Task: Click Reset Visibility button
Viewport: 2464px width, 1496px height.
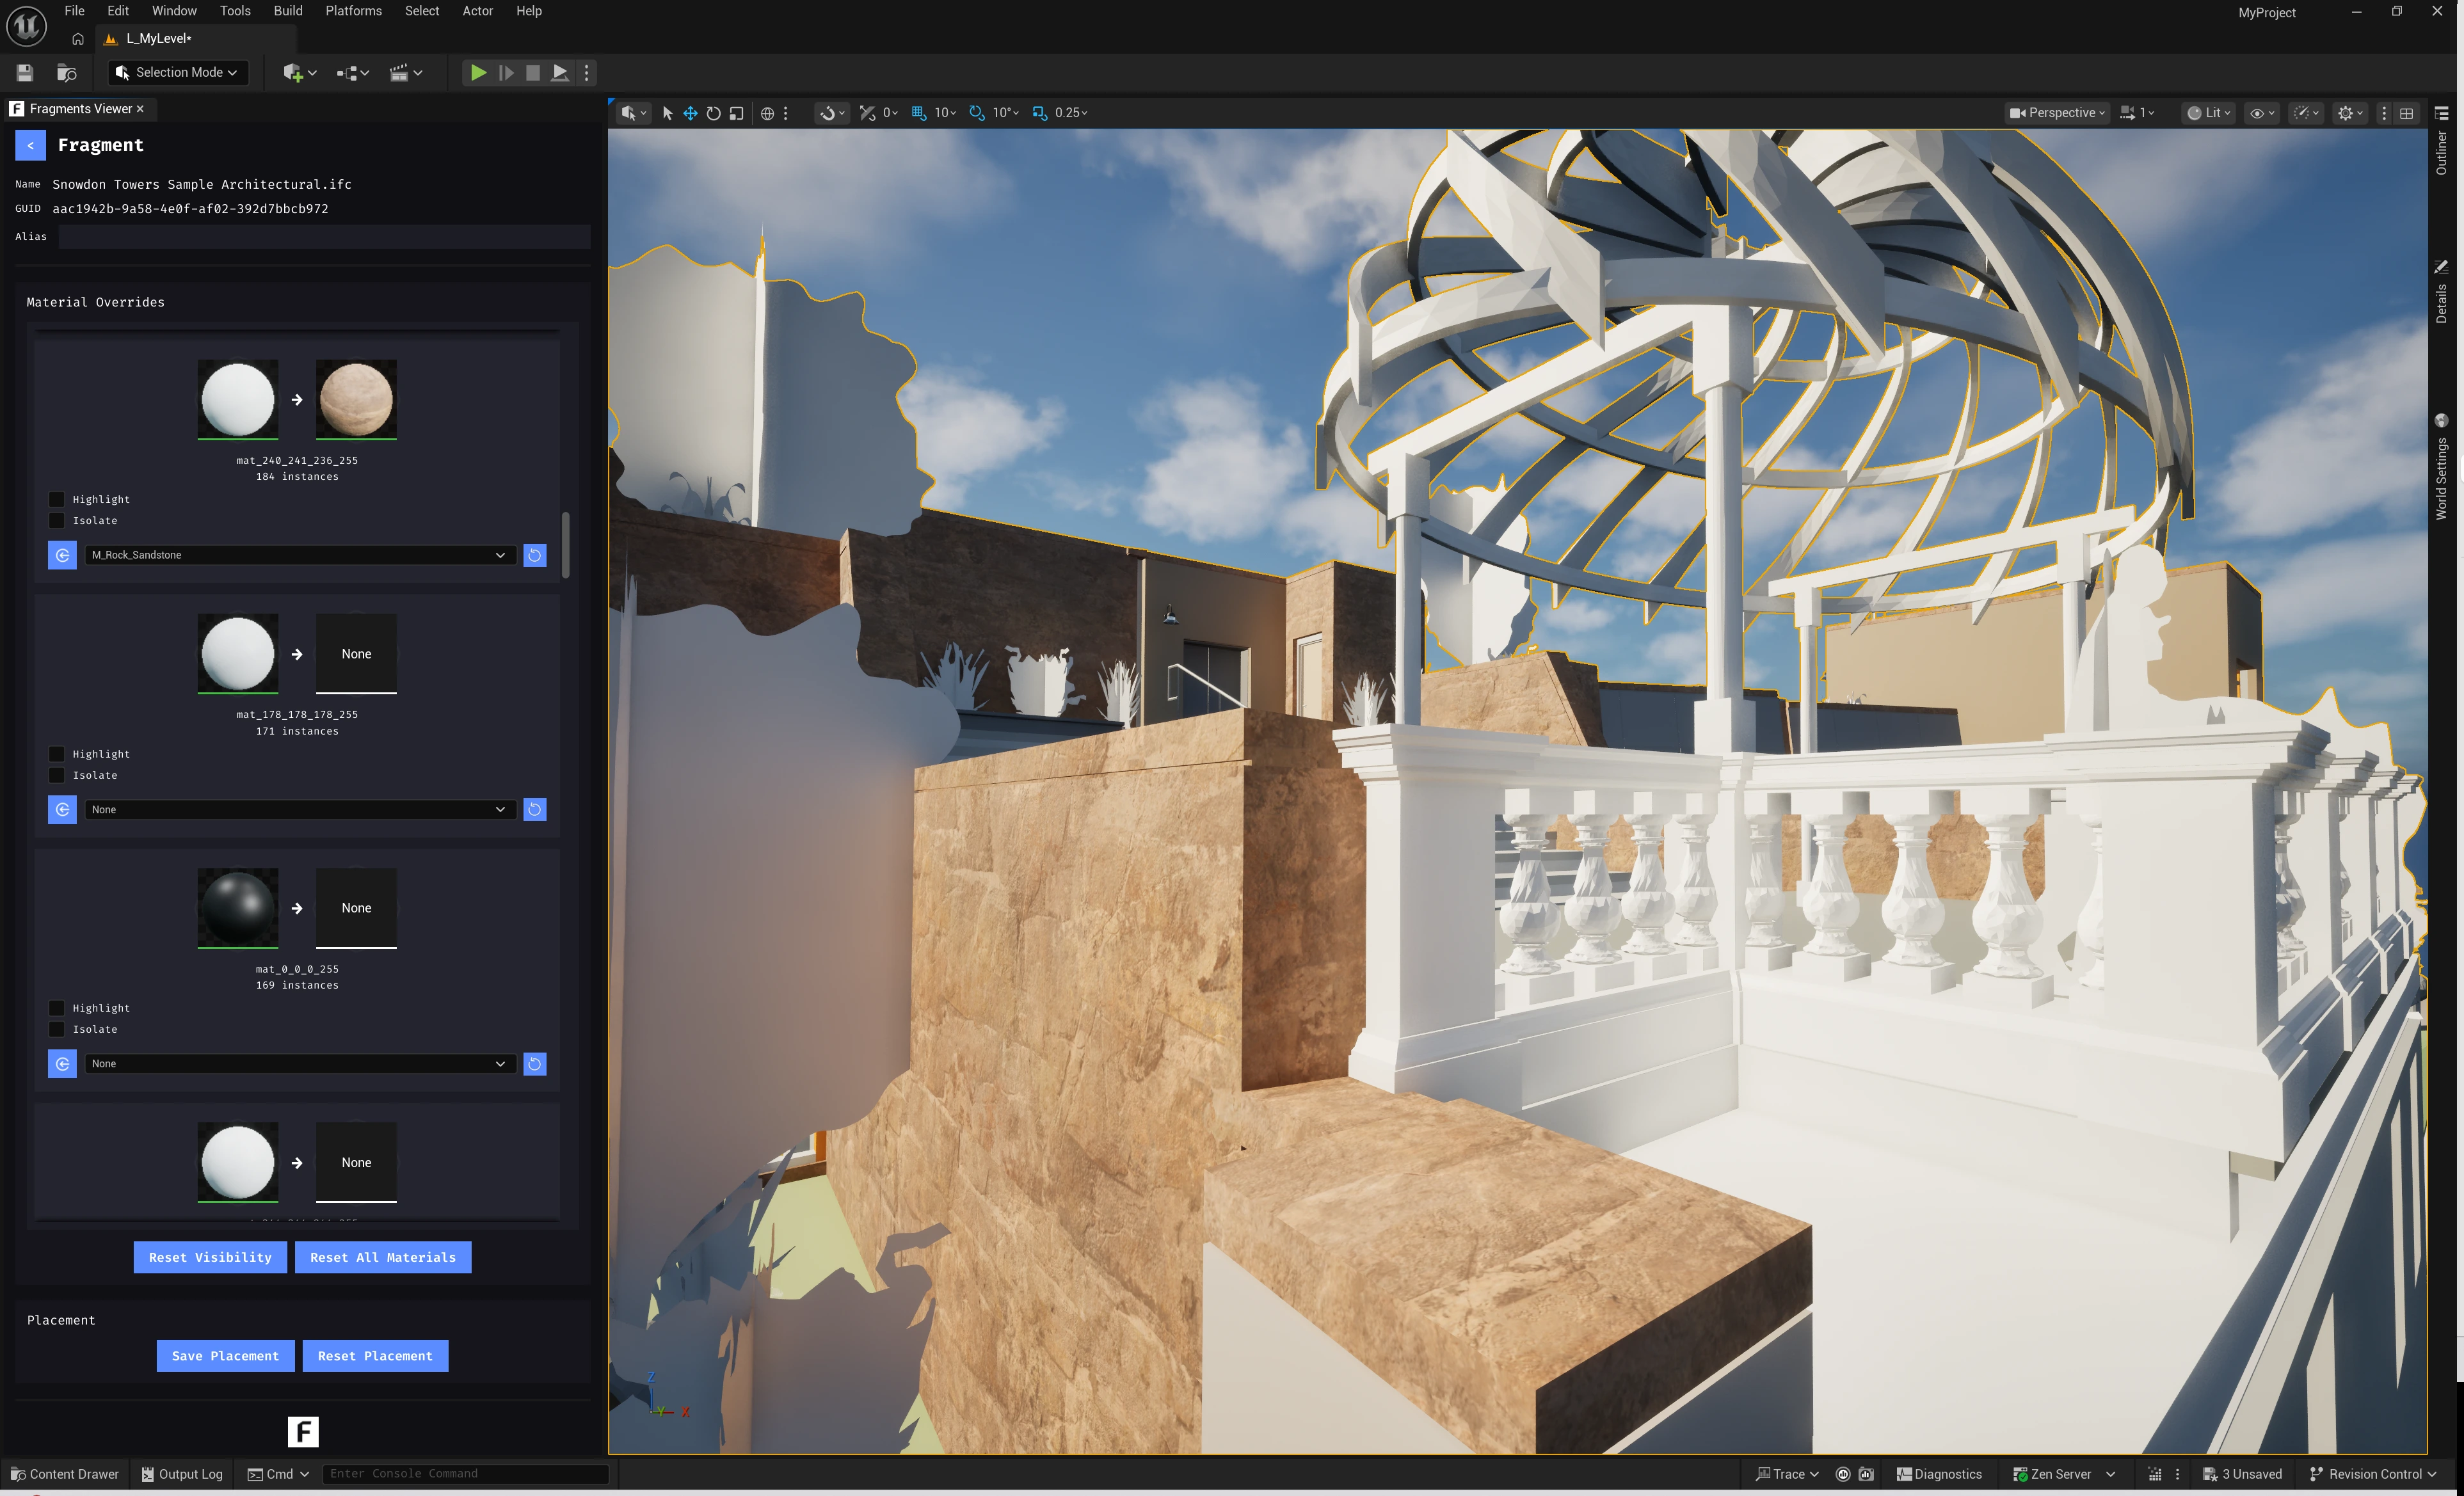Action: click(x=210, y=1257)
